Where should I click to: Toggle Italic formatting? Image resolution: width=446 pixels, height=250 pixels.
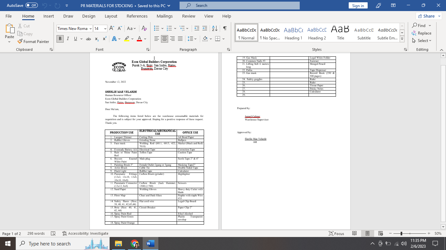click(68, 39)
